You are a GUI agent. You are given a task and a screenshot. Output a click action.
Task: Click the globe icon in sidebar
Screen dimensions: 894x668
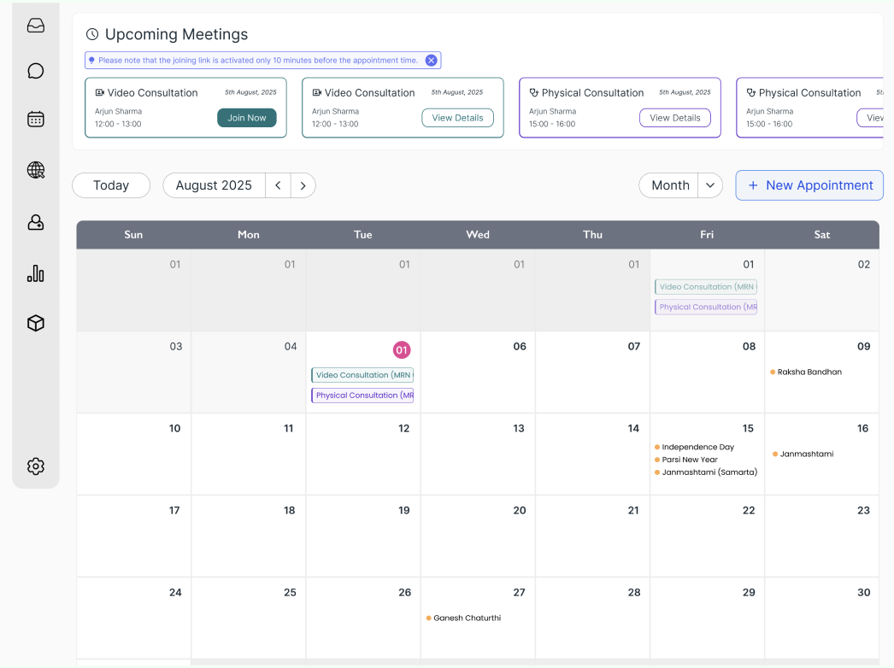point(36,170)
